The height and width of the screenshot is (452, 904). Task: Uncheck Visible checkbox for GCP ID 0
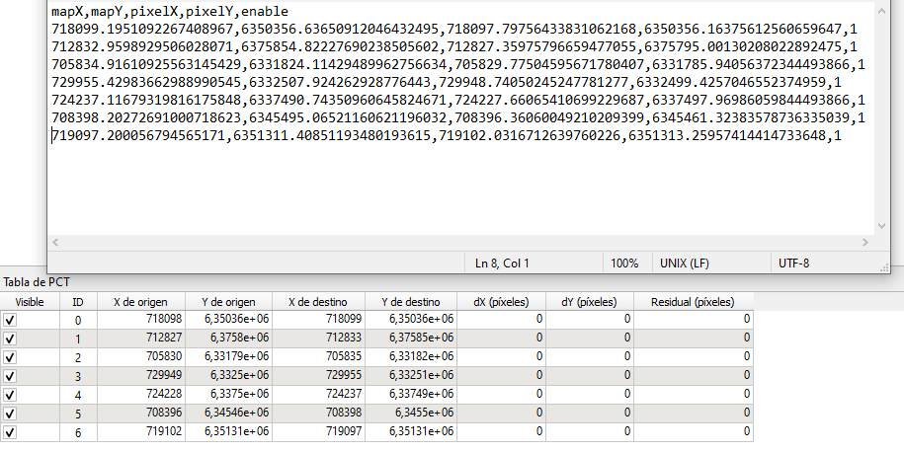click(x=10, y=320)
